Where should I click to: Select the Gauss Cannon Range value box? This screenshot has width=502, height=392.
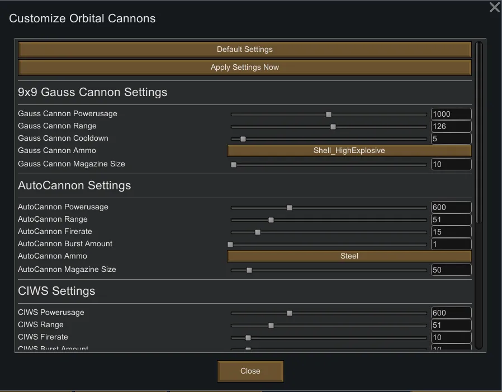tap(451, 126)
